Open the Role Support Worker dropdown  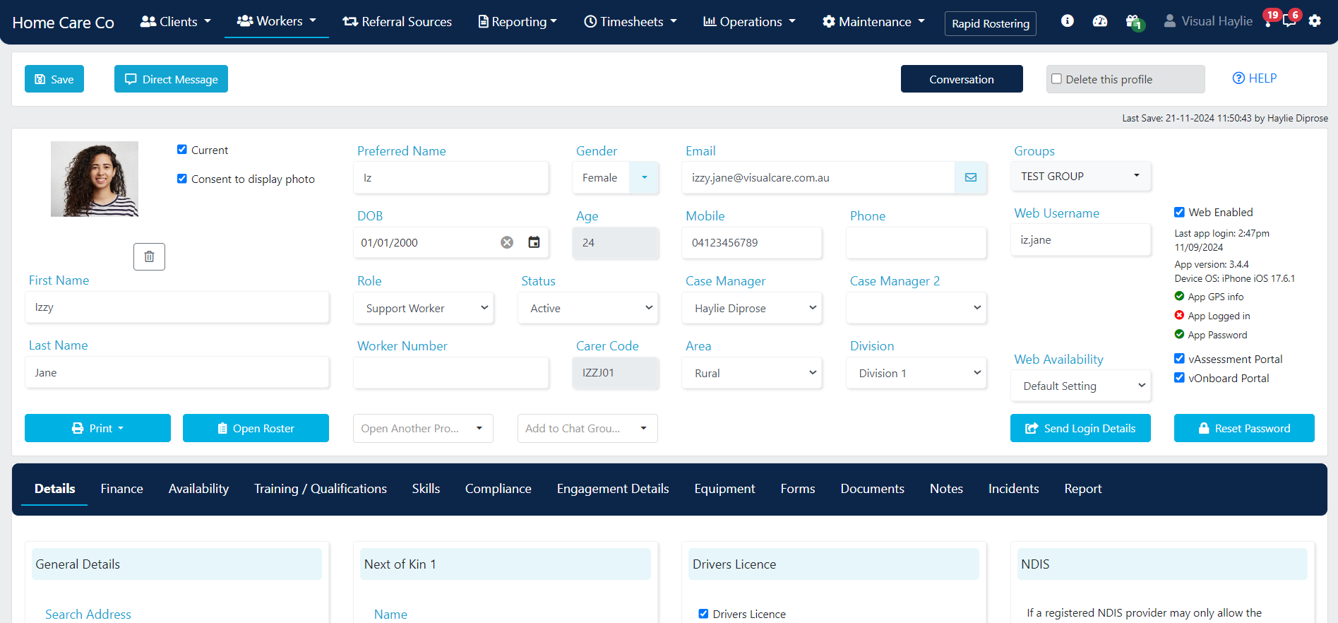[x=424, y=308]
